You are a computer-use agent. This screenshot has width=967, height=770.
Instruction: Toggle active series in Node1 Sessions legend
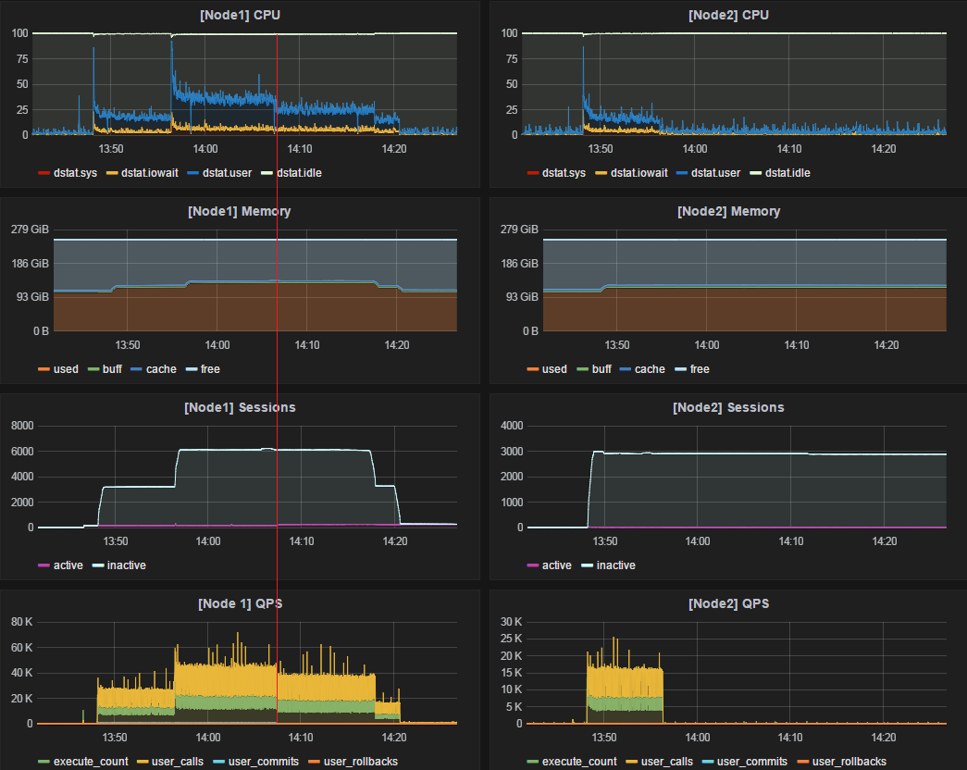(68, 565)
